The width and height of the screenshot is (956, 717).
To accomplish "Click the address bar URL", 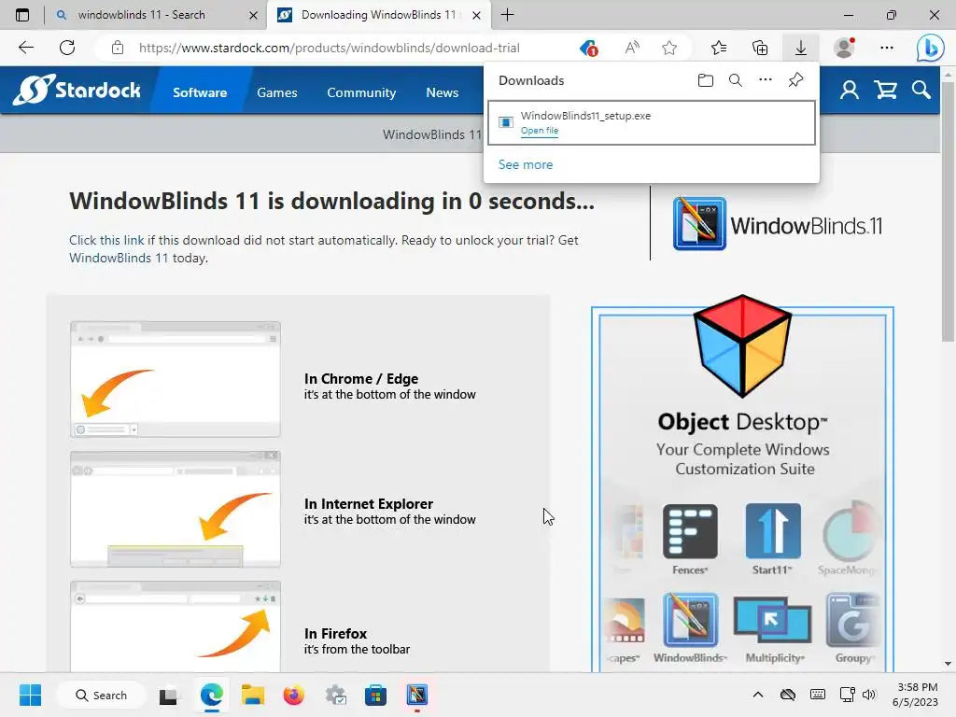I will click(x=330, y=48).
